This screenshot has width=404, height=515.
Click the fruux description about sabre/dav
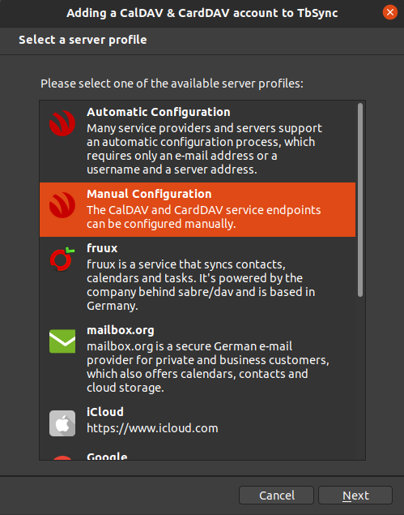[201, 285]
